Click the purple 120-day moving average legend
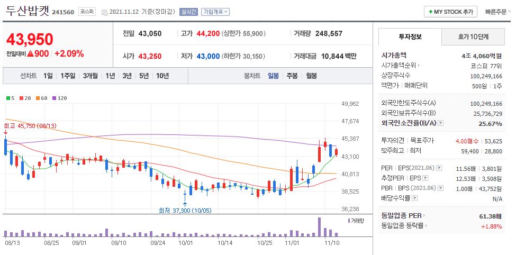Screen dimensions: 516x255 (60, 98)
